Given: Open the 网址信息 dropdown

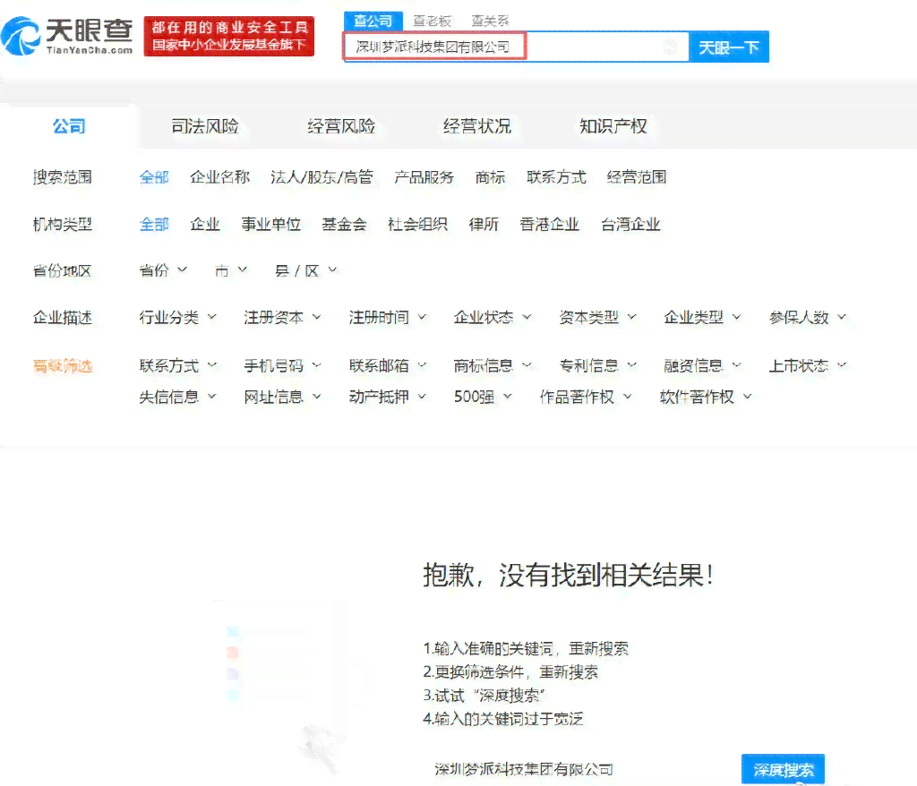Looking at the screenshot, I should [x=282, y=397].
